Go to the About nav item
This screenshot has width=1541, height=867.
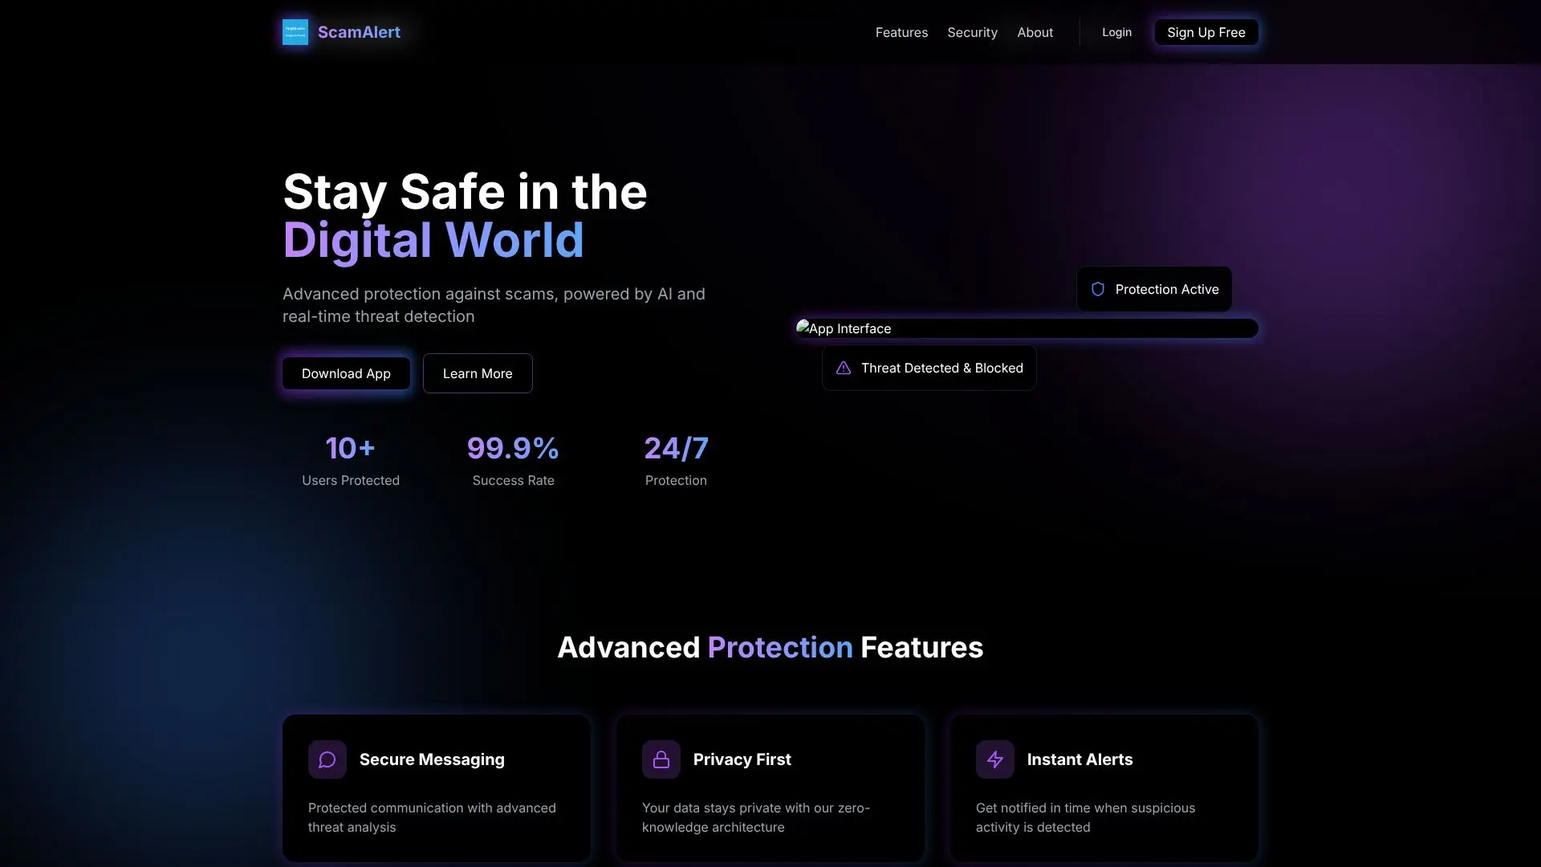coord(1035,32)
